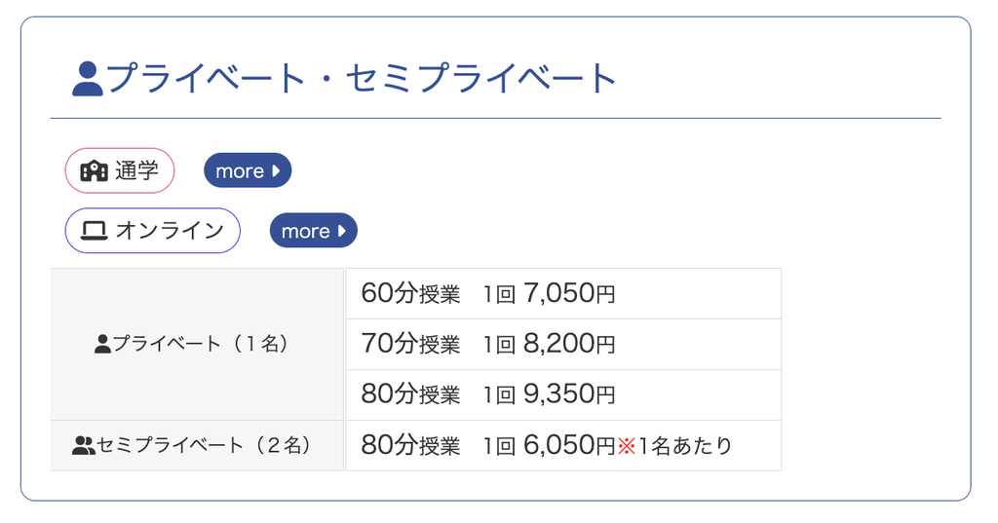Select the 80分授業 9,350円 row
This screenshot has height=523, width=998.
coord(563,395)
